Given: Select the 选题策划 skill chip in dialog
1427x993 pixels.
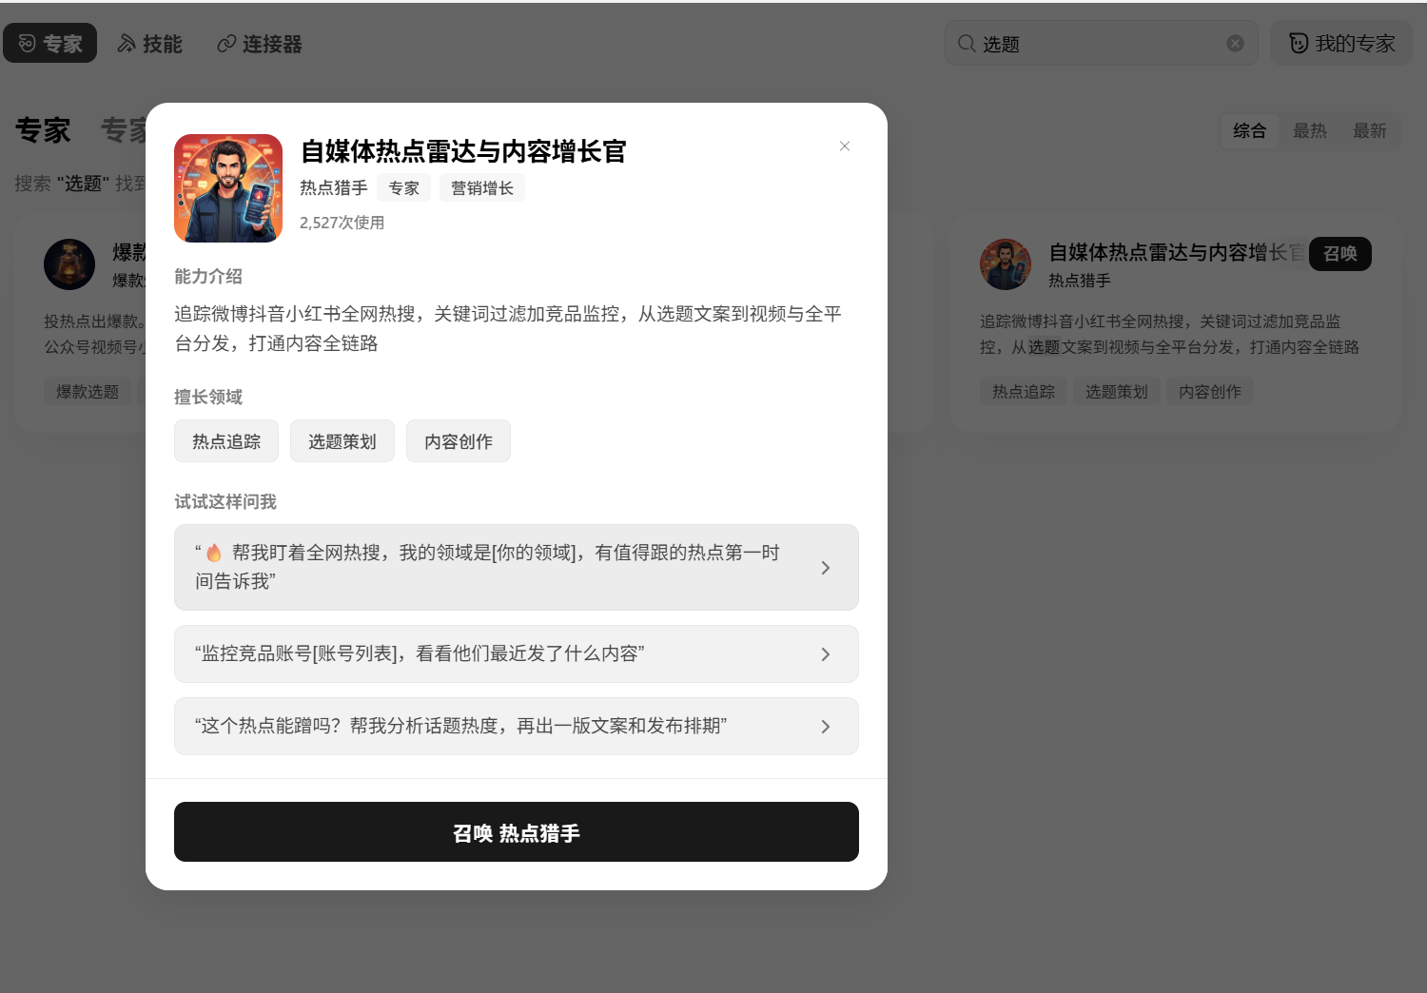Looking at the screenshot, I should coord(342,441).
